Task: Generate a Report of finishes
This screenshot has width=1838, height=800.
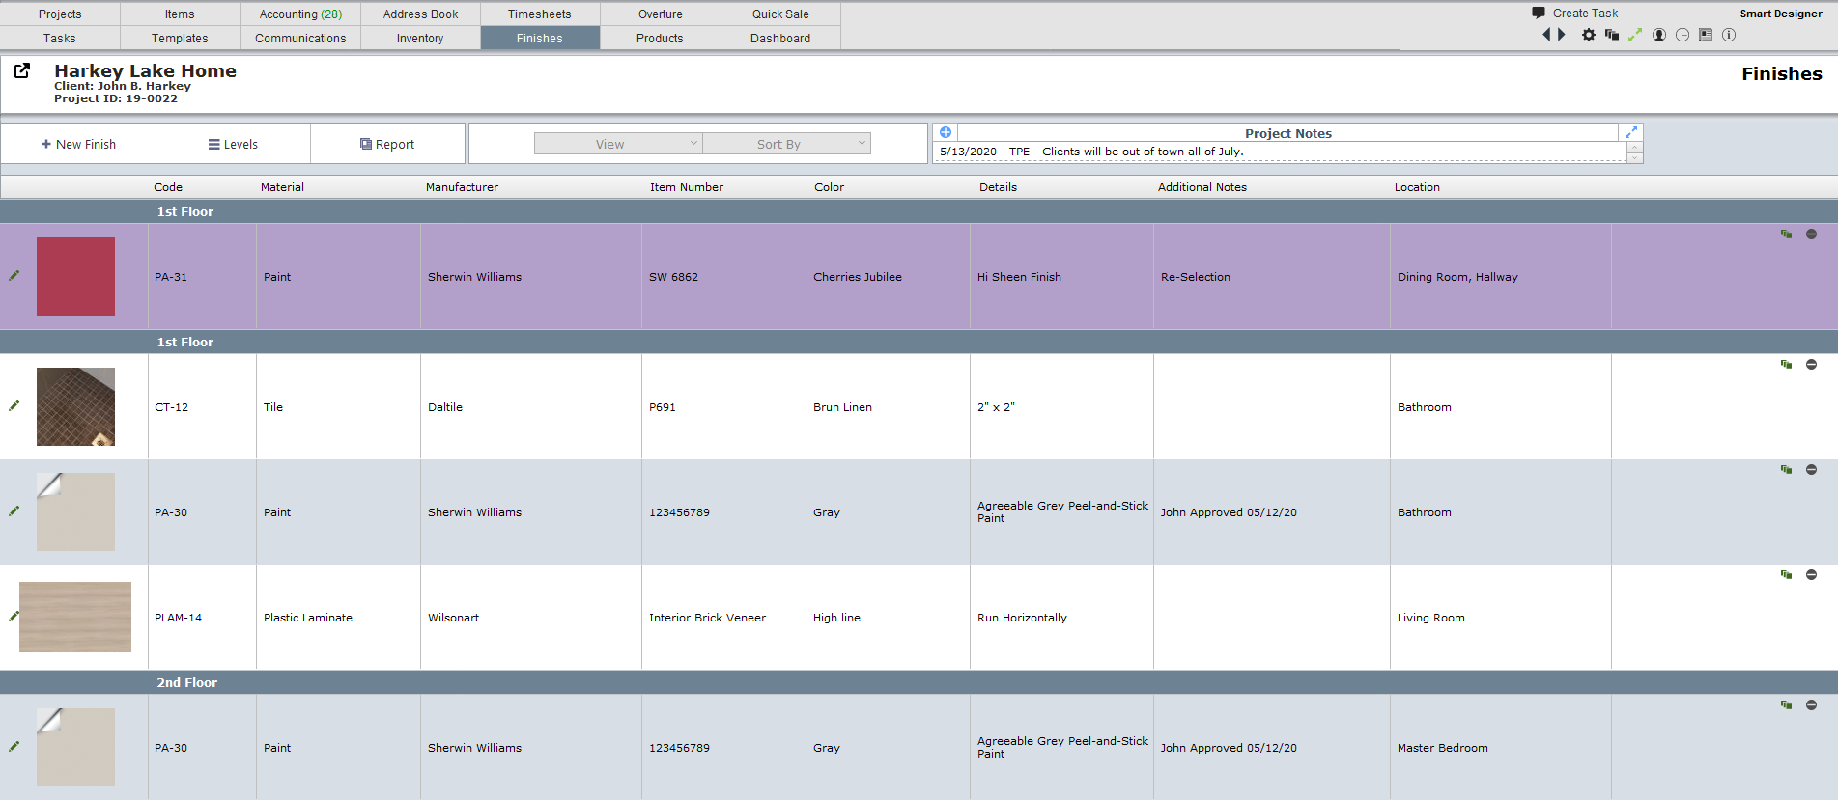Action: [387, 144]
